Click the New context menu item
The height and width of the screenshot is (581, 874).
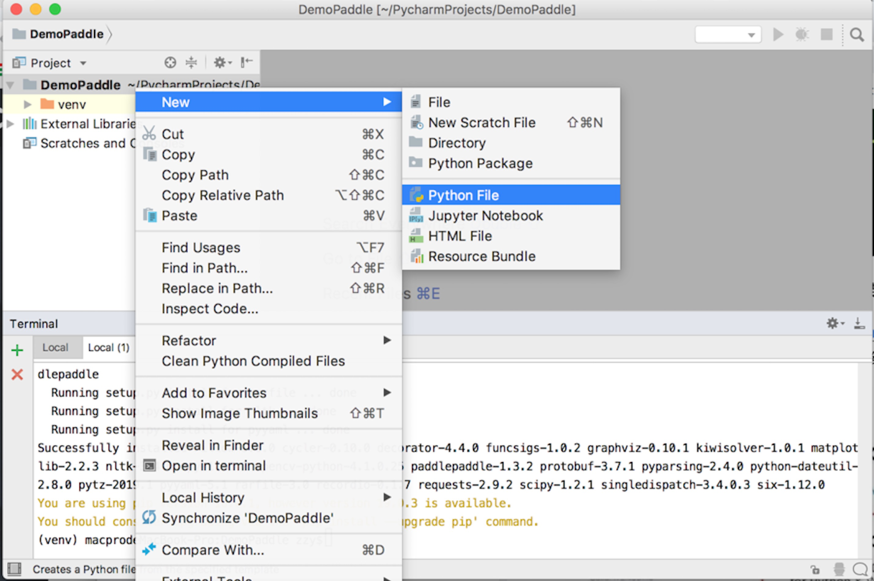click(x=268, y=102)
